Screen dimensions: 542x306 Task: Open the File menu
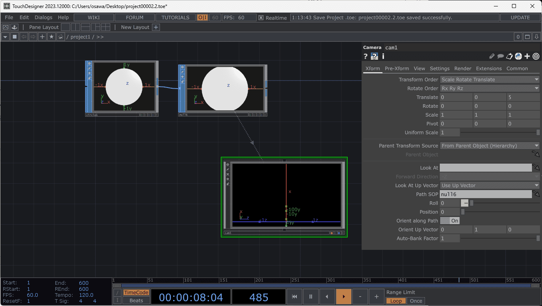click(9, 18)
